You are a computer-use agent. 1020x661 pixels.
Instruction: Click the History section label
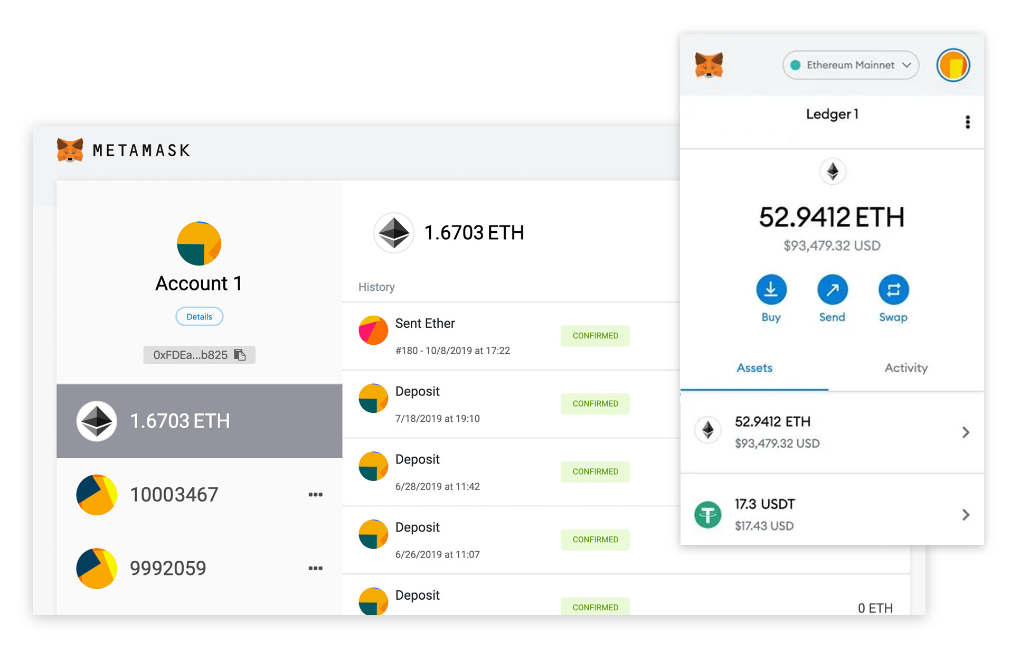click(376, 287)
